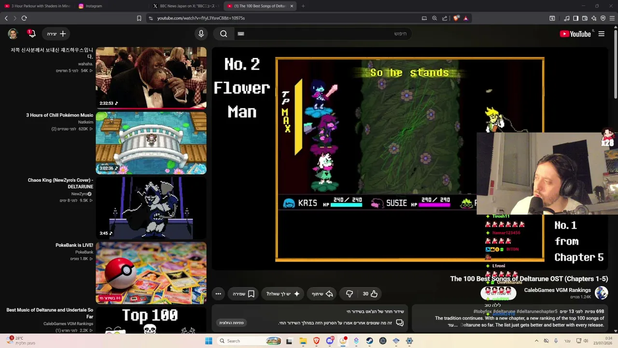Viewport: 618px width, 348px height.
Task: Reload the current page
Action: click(24, 18)
